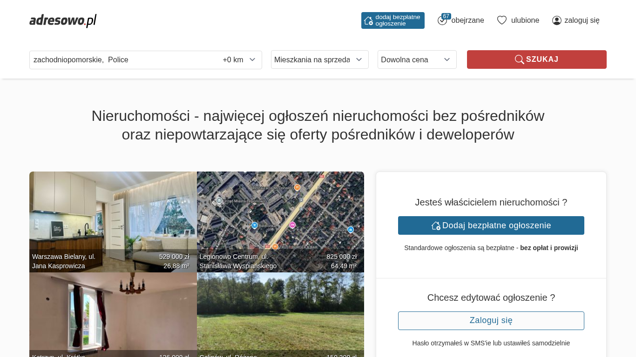The height and width of the screenshot is (357, 636).
Task: Open the Mieszkania na sprzedaż category dropdown
Action: pos(319,59)
